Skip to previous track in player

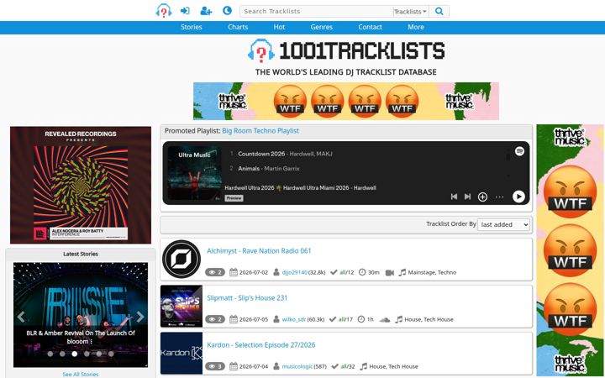point(454,197)
